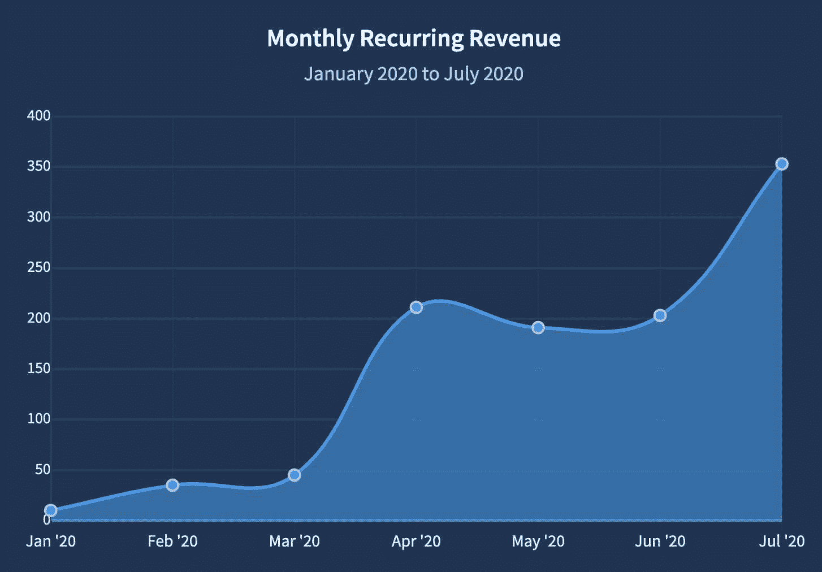Click the May '20 data point marker
The width and height of the screenshot is (822, 572).
538,328
